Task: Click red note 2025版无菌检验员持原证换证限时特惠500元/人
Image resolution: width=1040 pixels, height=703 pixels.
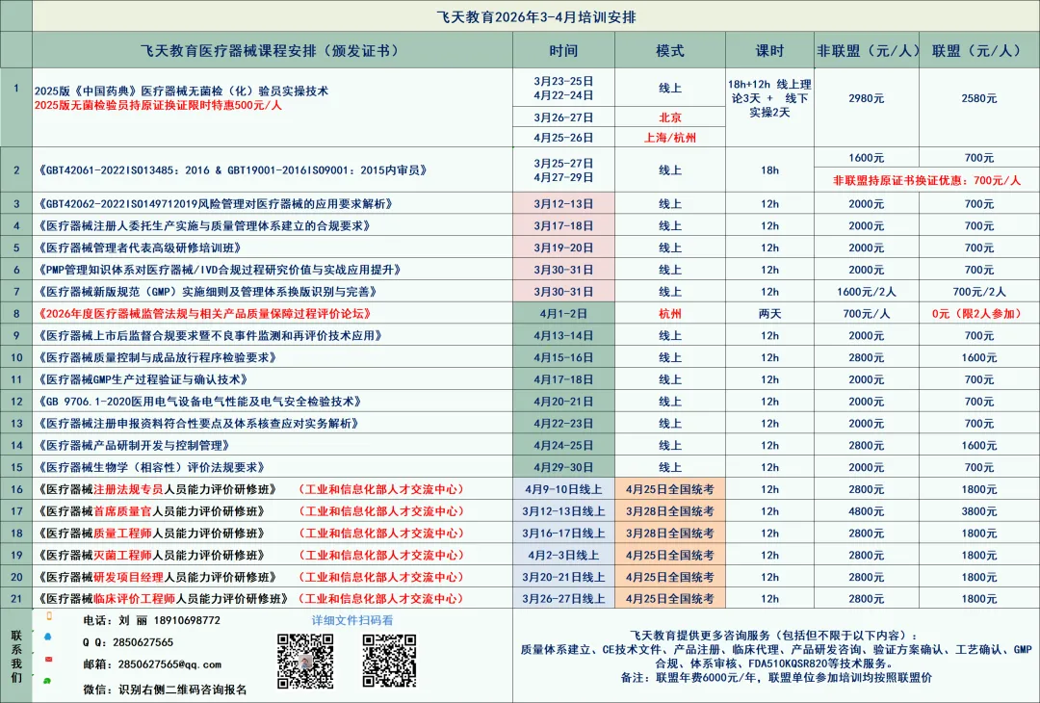Action: coord(158,106)
